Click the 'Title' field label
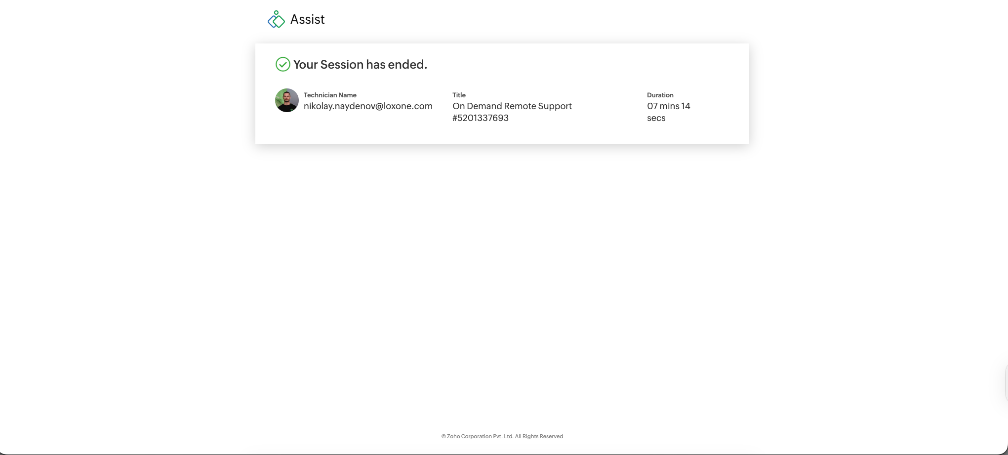Image resolution: width=1008 pixels, height=455 pixels. point(459,95)
